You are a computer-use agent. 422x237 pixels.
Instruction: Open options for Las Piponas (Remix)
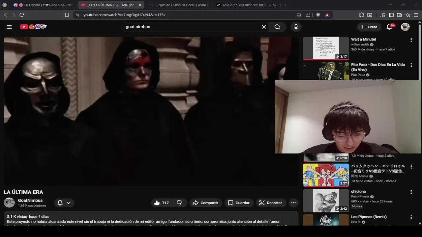coord(411,217)
